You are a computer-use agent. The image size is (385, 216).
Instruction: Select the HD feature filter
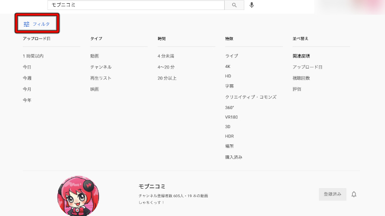[228, 76]
